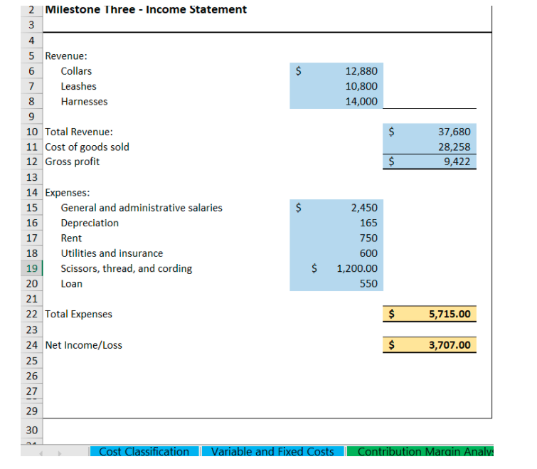537x469 pixels.
Task: Select the salaries expense cell 2,450
Action: pyautogui.click(x=336, y=207)
